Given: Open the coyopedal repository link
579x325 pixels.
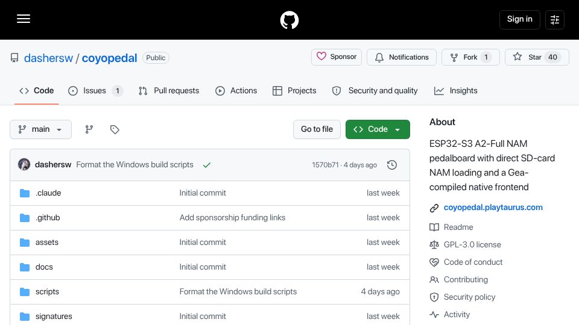Looking at the screenshot, I should click(x=109, y=58).
